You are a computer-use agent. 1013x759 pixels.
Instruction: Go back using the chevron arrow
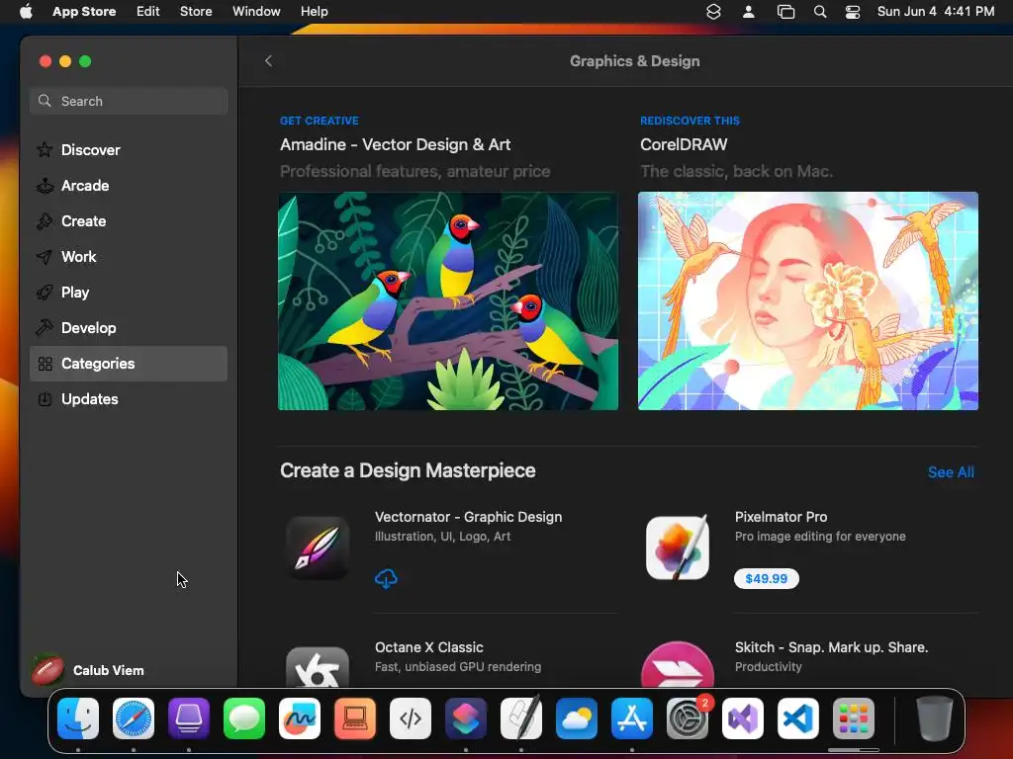269,61
